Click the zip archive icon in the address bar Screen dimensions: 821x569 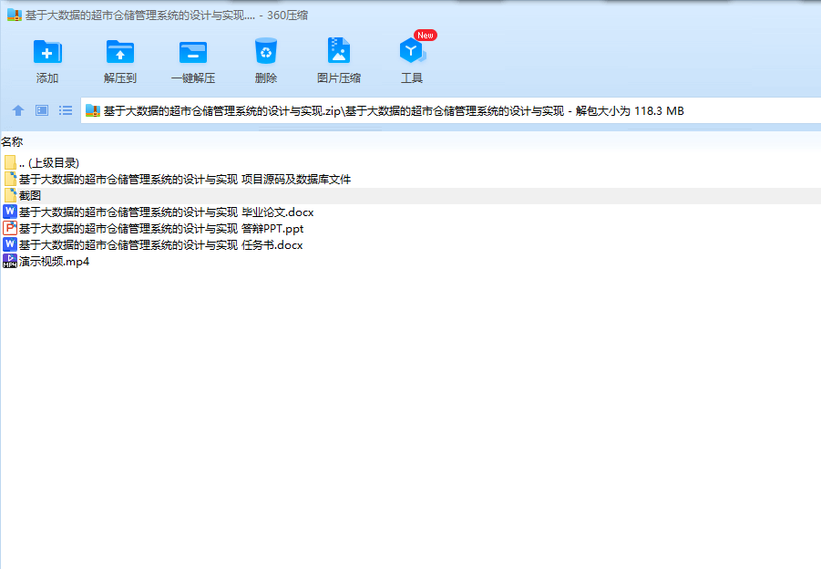[x=93, y=110]
